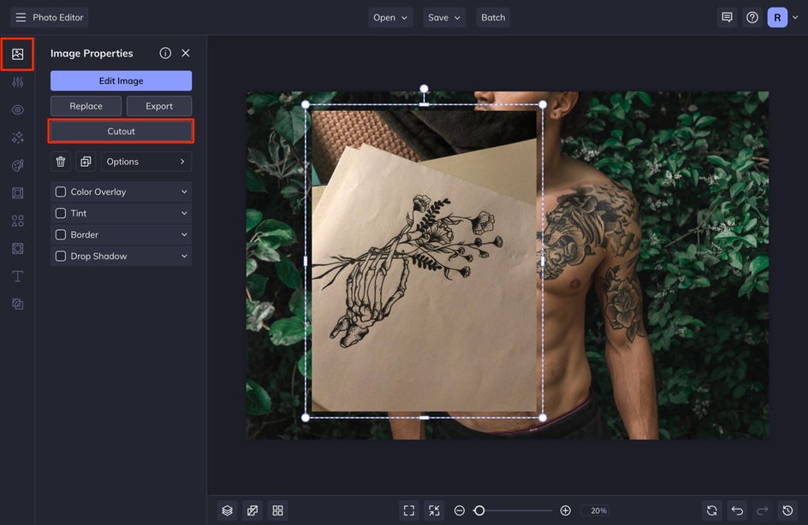The height and width of the screenshot is (525, 808).
Task: Click the resize canvas icon in bottom bar
Action: pyautogui.click(x=253, y=510)
